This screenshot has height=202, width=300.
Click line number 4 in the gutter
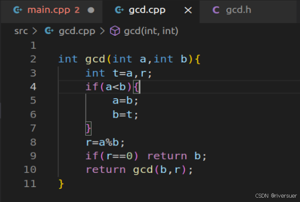(33, 87)
